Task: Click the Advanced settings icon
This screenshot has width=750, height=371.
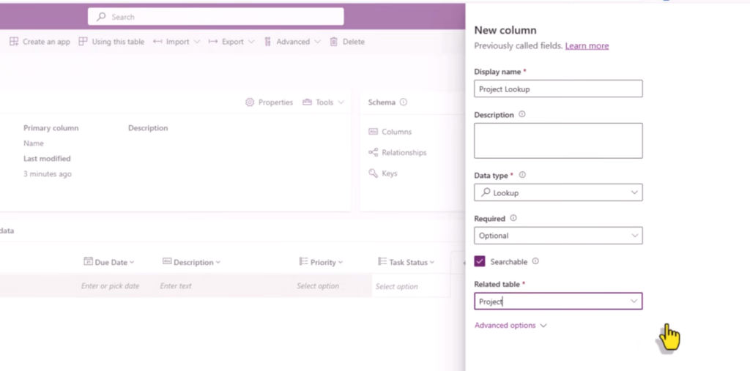Action: tap(268, 42)
